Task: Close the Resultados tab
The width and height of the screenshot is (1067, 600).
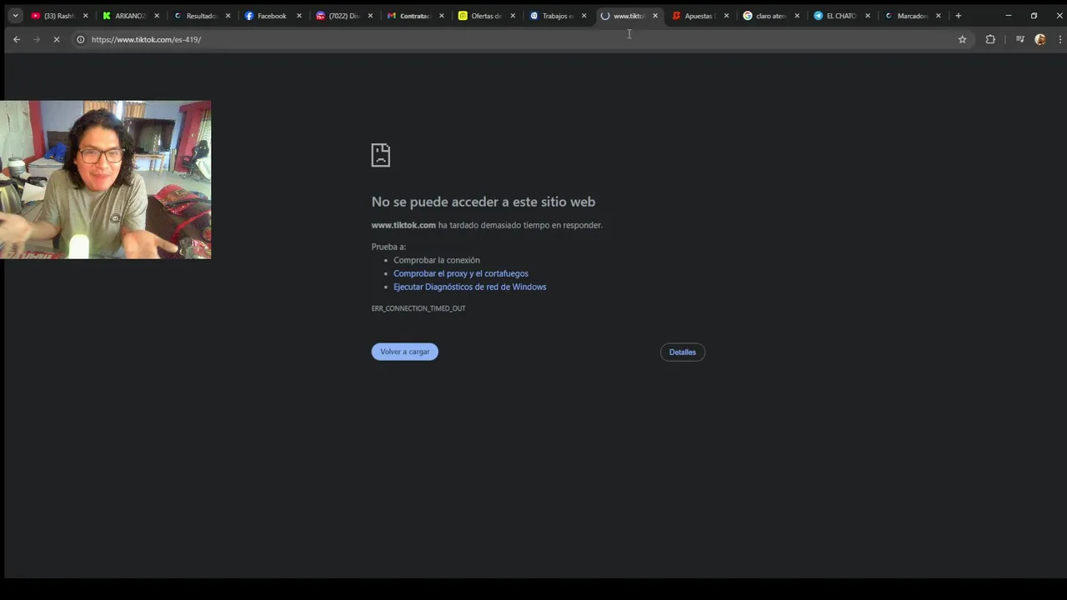Action: coord(228,16)
